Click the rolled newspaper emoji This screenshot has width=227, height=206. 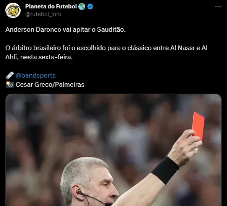coord(10,76)
